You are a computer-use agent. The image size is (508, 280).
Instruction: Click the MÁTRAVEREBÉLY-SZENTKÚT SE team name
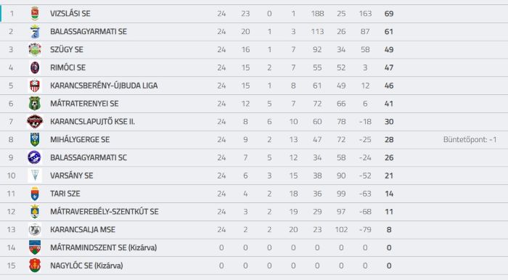point(105,212)
